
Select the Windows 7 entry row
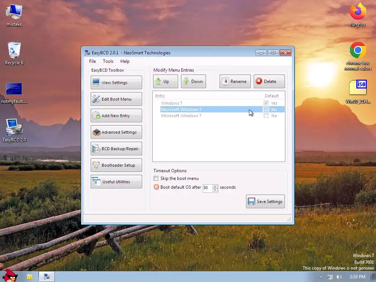pyautogui.click(x=219, y=103)
